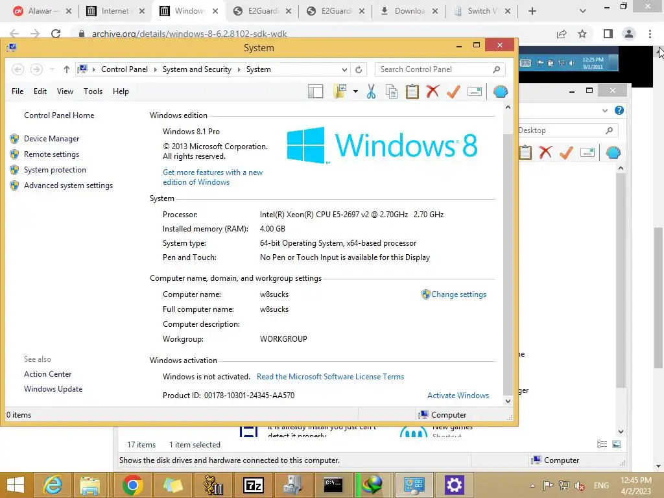Open 7-Zip from the taskbar
This screenshot has width=664, height=498.
click(x=254, y=485)
